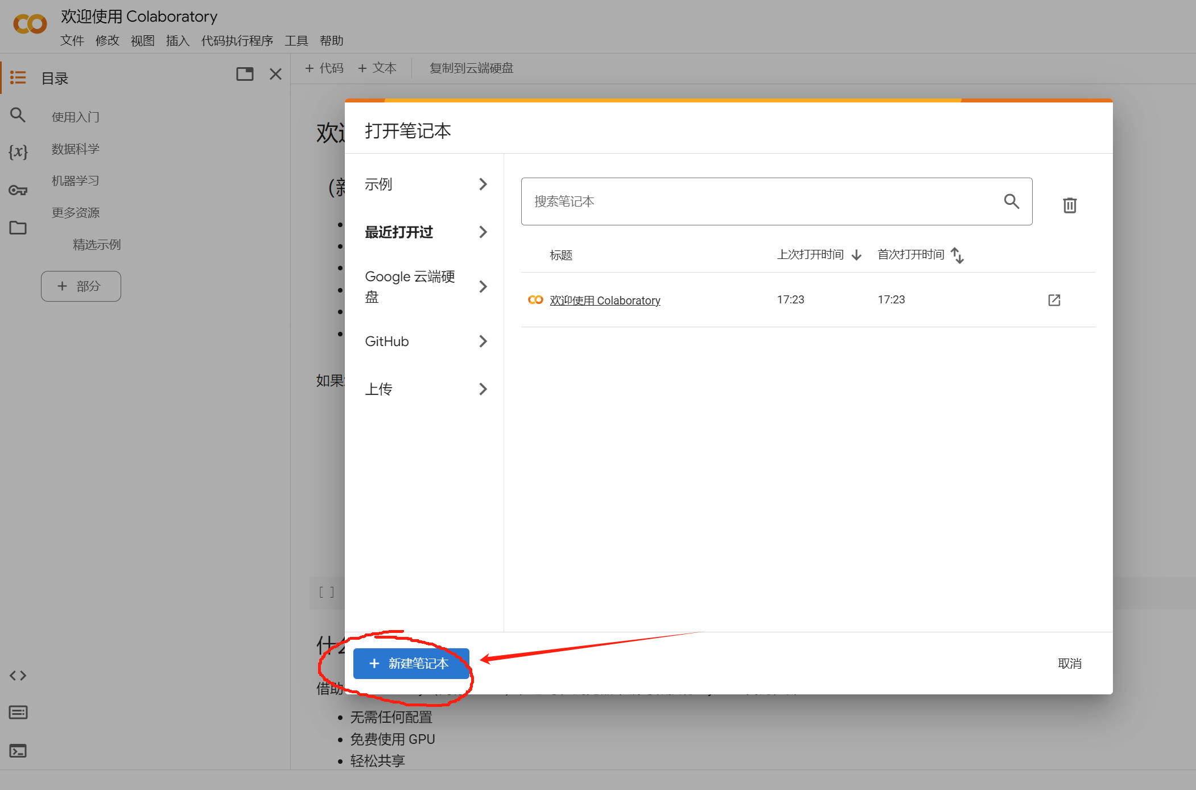The height and width of the screenshot is (790, 1196).
Task: Open the 欢迎使用 Colaboratory notebook link
Action: pyautogui.click(x=605, y=300)
